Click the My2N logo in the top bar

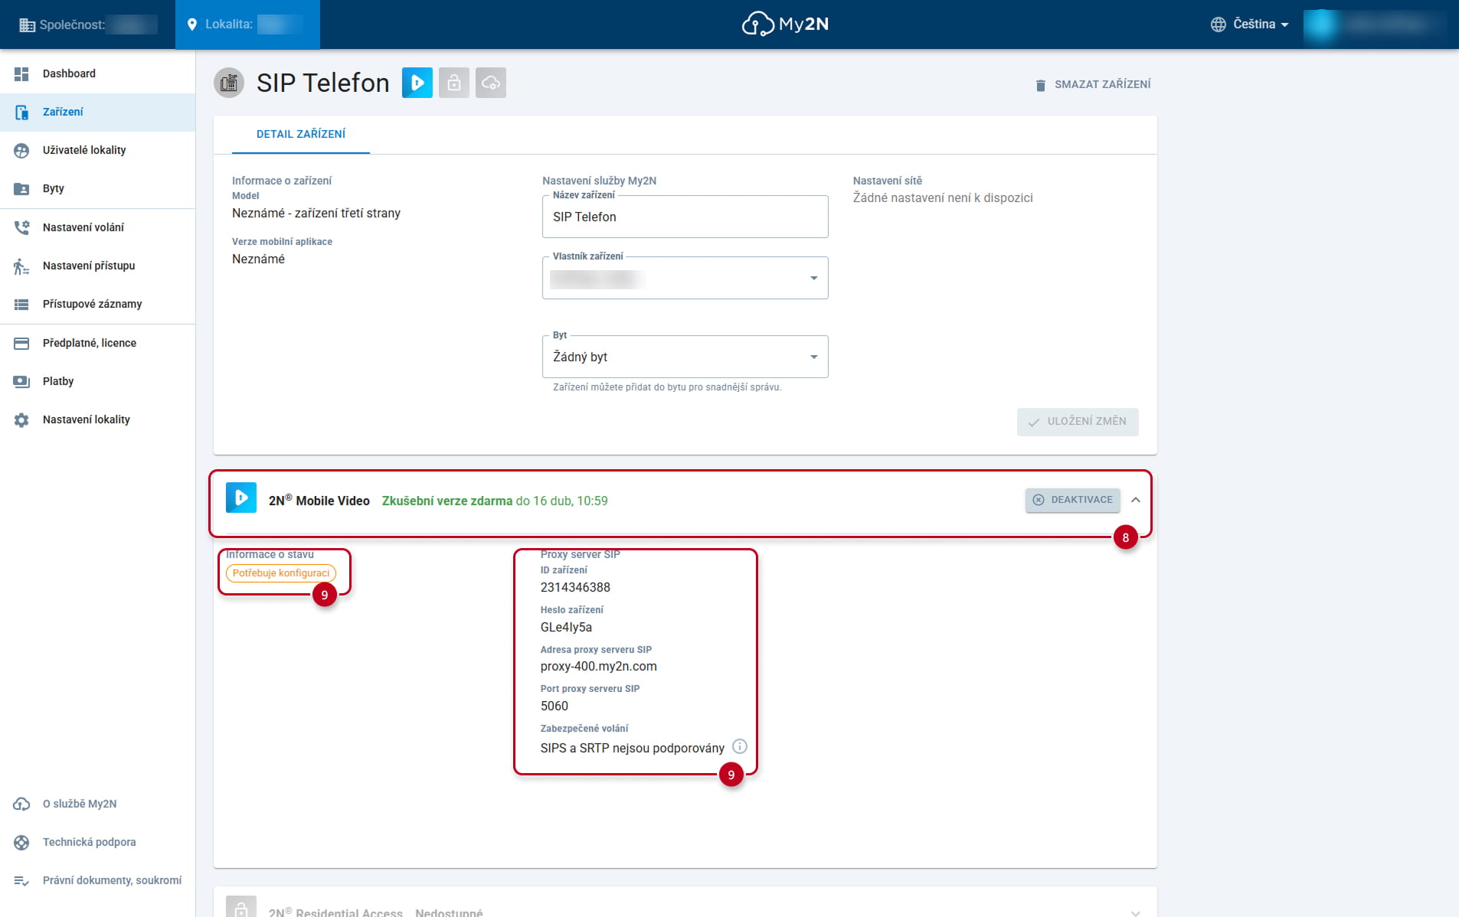785,24
